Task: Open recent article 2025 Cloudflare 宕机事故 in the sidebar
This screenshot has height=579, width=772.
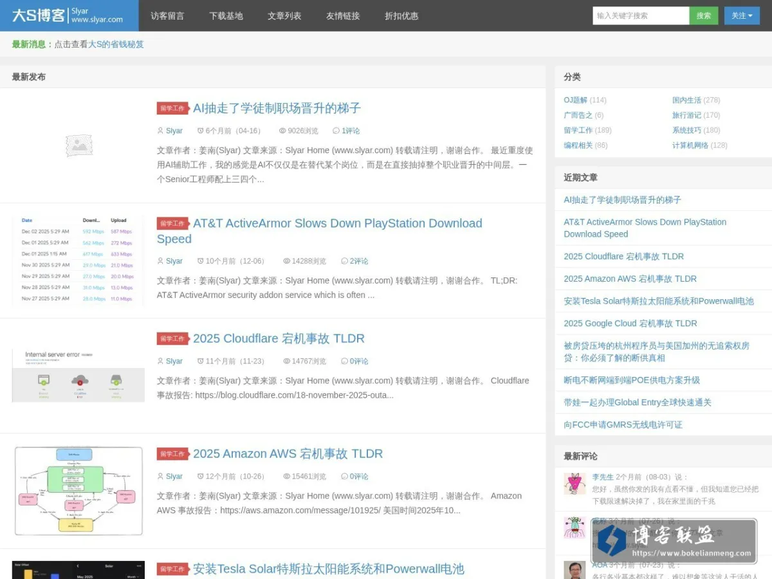Action: click(x=623, y=256)
